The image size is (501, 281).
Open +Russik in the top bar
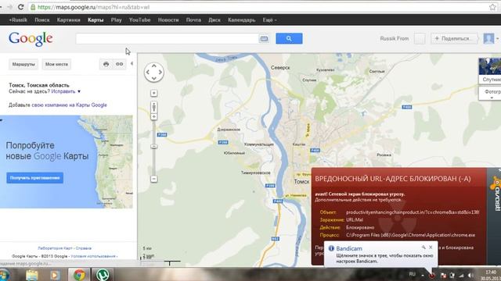[18, 20]
